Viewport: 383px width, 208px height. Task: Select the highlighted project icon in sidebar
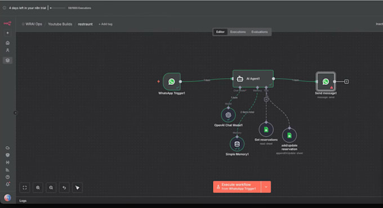(x=7, y=60)
